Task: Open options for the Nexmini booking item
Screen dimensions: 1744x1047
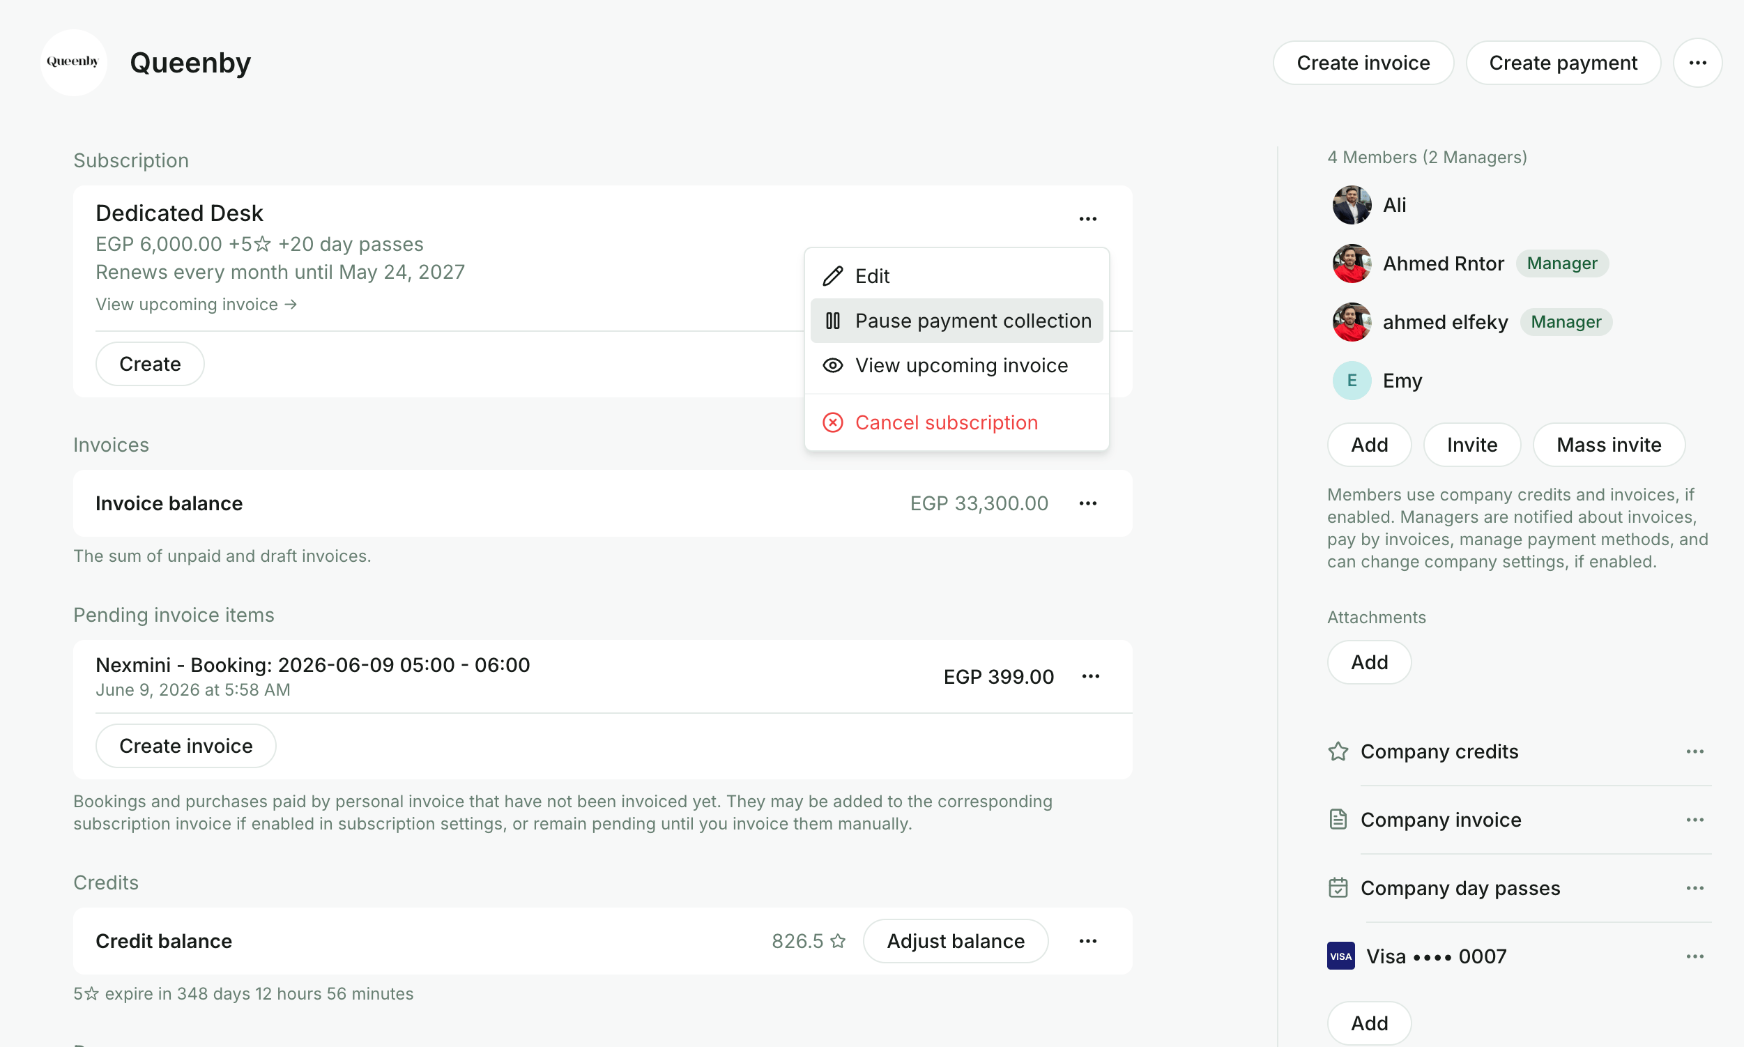Action: [1090, 676]
